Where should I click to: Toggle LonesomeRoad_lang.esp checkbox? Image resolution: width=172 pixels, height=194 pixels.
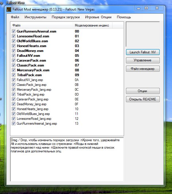[13, 119]
